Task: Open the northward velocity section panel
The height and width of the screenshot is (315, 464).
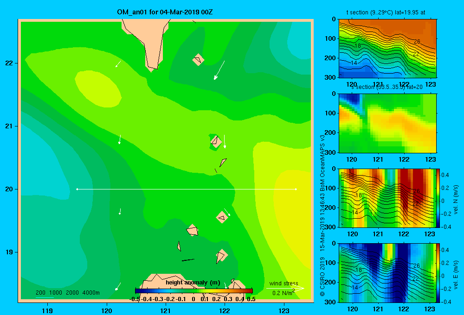Action: [387, 198]
